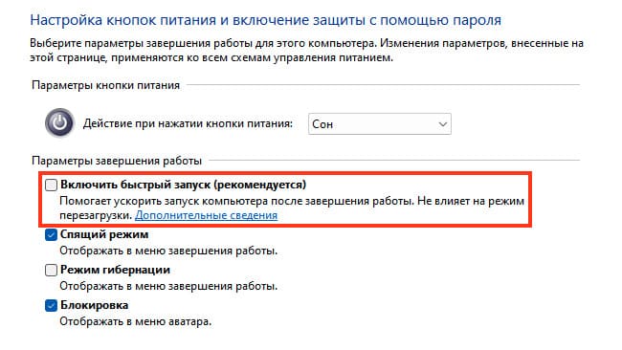Click the Помогает ускорить запуск компьютера description
This screenshot has width=622, height=350.
292,208
